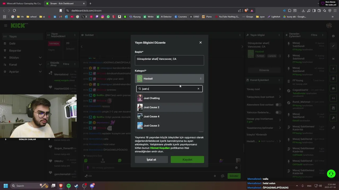Screen dimensions: 339x190
Task: Cancel with the İptal et button
Action: 151,159
